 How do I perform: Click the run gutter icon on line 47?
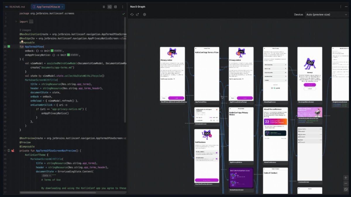(9, 151)
